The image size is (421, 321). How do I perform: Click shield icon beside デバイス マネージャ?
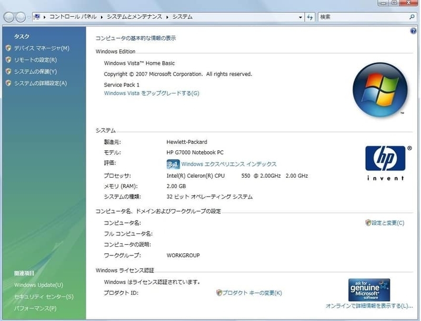coord(8,48)
